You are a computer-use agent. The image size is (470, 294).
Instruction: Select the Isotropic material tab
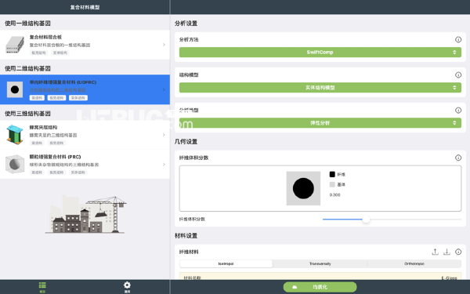coord(226,263)
